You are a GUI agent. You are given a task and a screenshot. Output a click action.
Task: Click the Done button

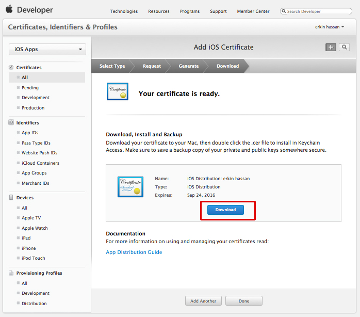click(244, 300)
